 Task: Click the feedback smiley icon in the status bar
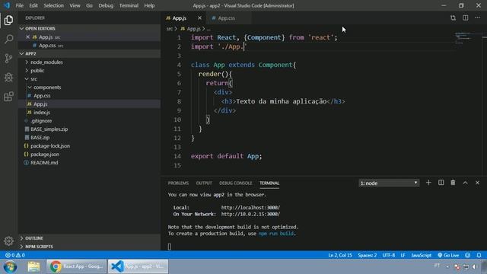468,255
